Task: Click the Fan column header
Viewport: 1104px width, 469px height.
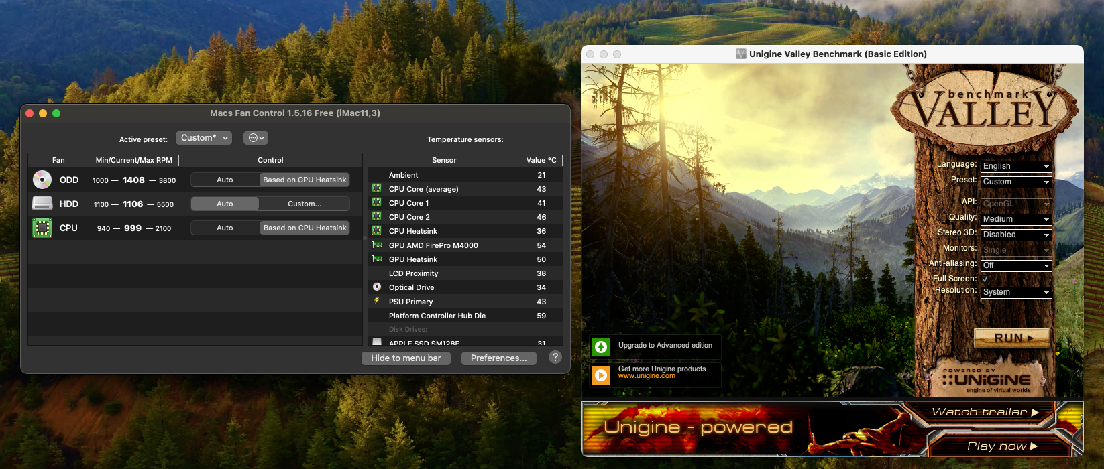Action: [x=58, y=160]
